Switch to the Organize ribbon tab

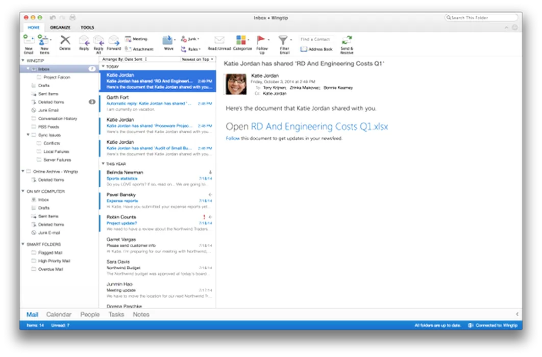click(60, 28)
